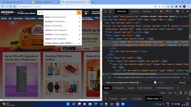The width and height of the screenshot is (191, 107).
Task: Show more DevTools panels with the chevron
Action: (155, 11)
